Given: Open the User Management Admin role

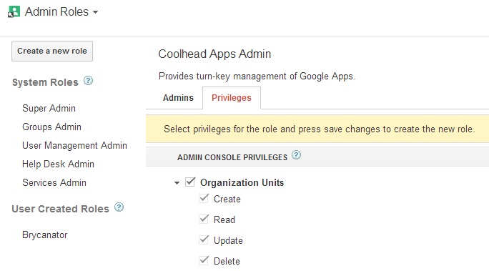Looking at the screenshot, I should 74,145.
